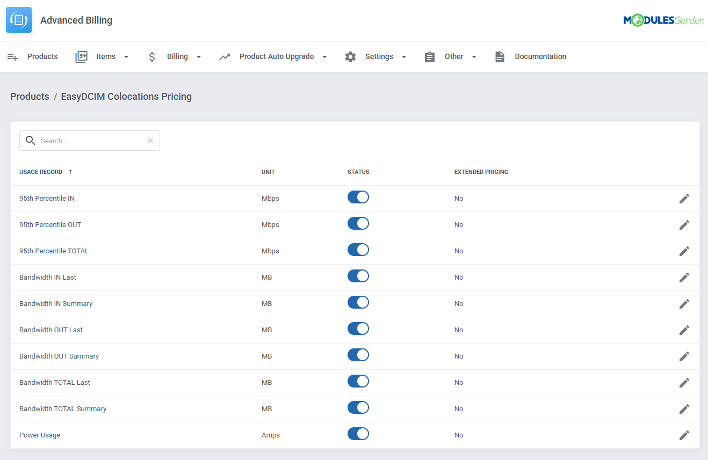Click the dollar sign Billing icon
This screenshot has width=708, height=460.
[152, 56]
